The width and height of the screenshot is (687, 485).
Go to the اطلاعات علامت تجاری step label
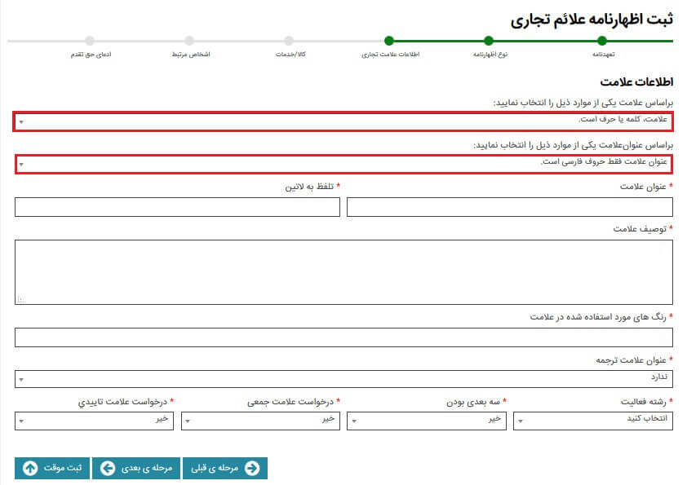pyautogui.click(x=388, y=55)
